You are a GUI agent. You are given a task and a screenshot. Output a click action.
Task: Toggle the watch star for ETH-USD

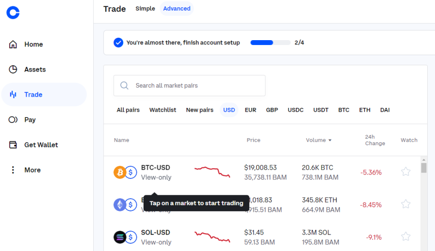pyautogui.click(x=406, y=204)
